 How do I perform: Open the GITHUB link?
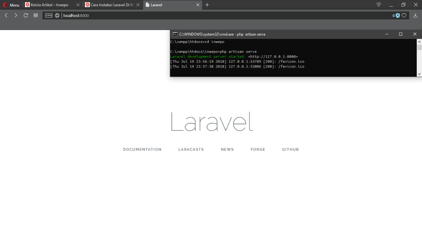pos(290,150)
